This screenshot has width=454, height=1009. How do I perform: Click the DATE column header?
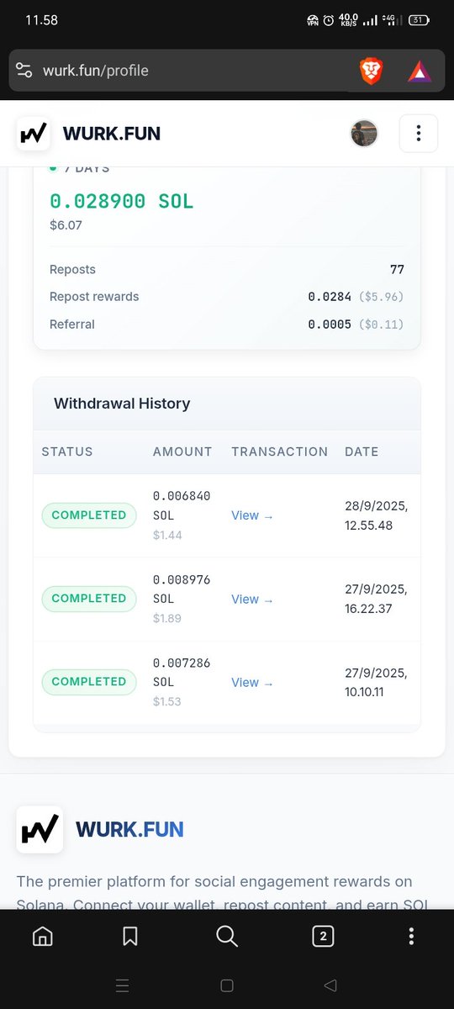[362, 452]
